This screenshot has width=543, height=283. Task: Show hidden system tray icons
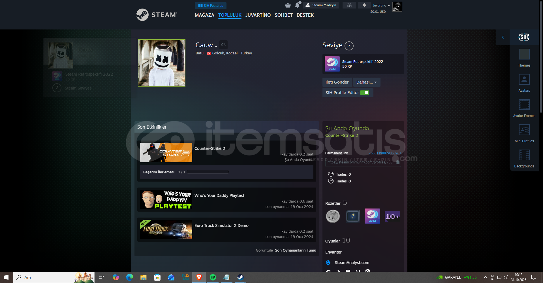486,277
